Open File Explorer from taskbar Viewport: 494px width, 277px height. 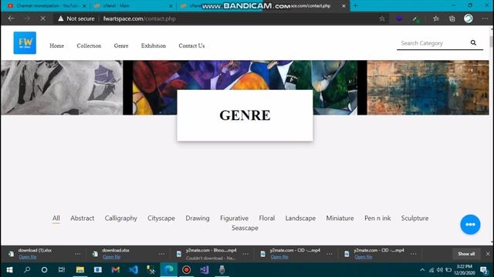click(80, 270)
